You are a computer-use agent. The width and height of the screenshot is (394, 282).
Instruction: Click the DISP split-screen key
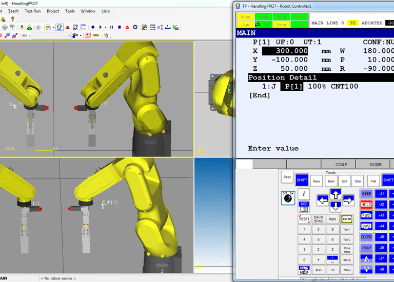pyautogui.click(x=304, y=207)
